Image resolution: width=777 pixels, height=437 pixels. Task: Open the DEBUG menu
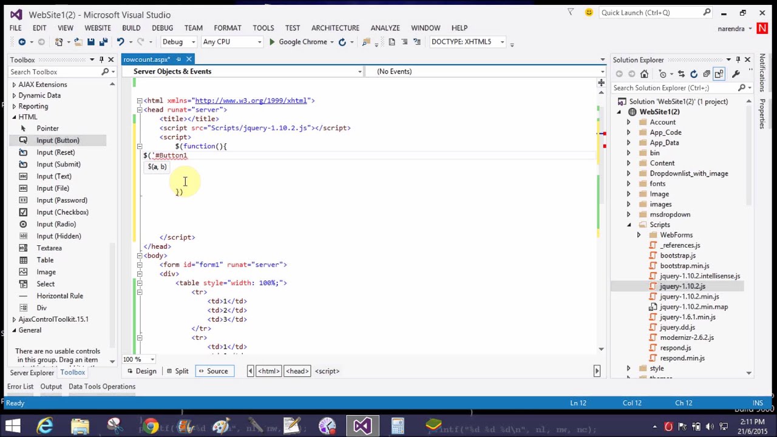[x=162, y=28]
